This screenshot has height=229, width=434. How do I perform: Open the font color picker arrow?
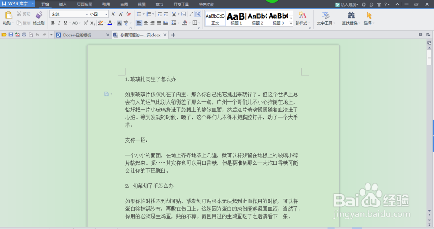point(114,23)
